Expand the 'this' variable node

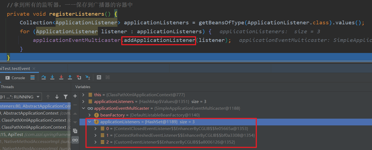point(83,95)
